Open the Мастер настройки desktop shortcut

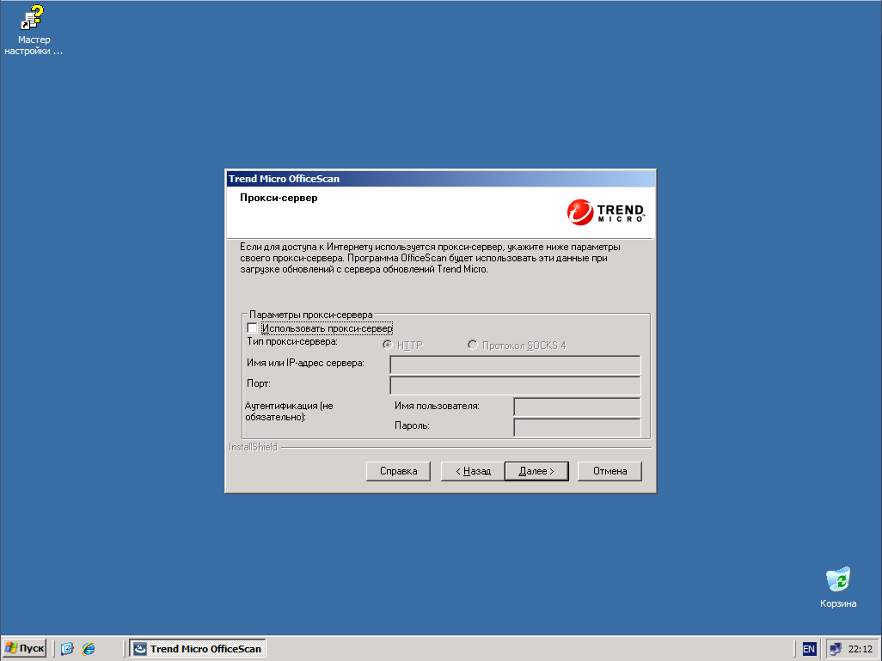pyautogui.click(x=33, y=30)
